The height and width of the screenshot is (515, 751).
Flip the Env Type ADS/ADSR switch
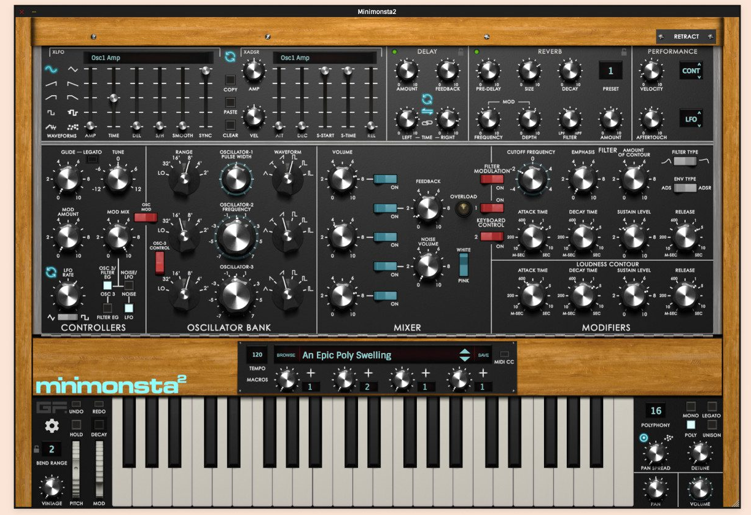tap(685, 188)
